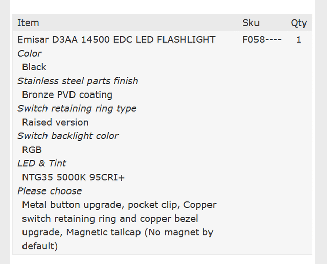Click the Please choose label
Image resolution: width=327 pixels, height=264 pixels.
point(50,191)
